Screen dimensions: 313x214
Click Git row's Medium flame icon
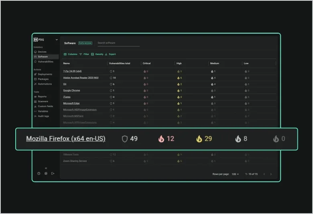click(212, 85)
